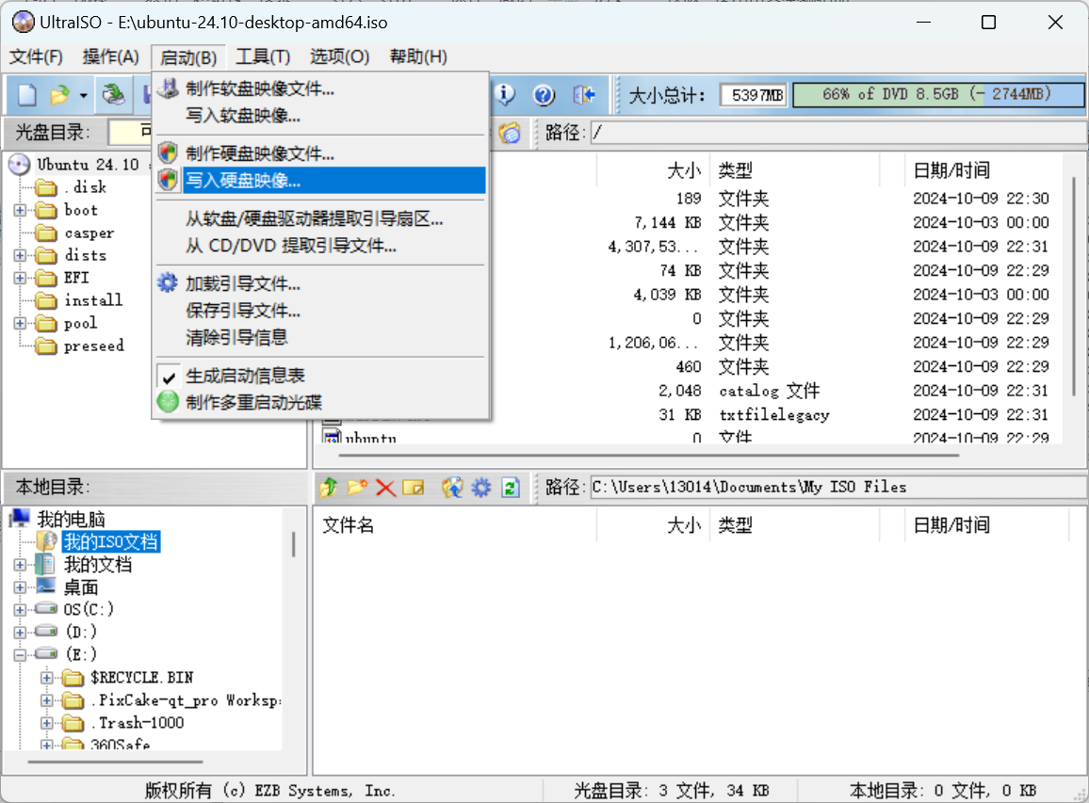Expand the $RECYCLE.BIN folder
Image resolution: width=1089 pixels, height=803 pixels.
coord(46,678)
